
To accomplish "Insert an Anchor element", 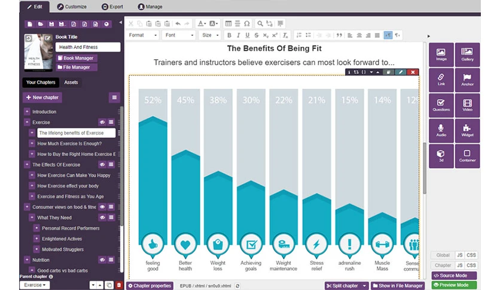I will click(x=467, y=80).
